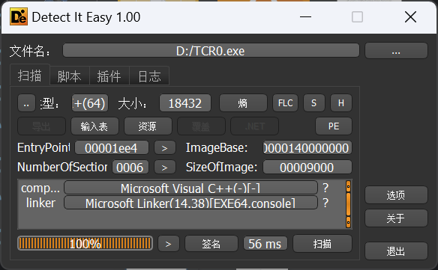This screenshot has width=438, height=270.
Task: Click the size value 18432
Action: (185, 103)
